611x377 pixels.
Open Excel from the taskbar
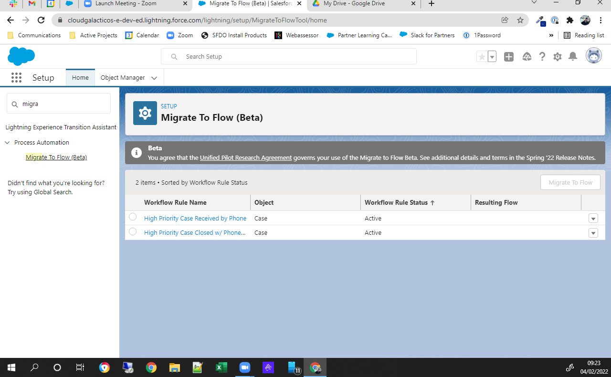click(221, 367)
